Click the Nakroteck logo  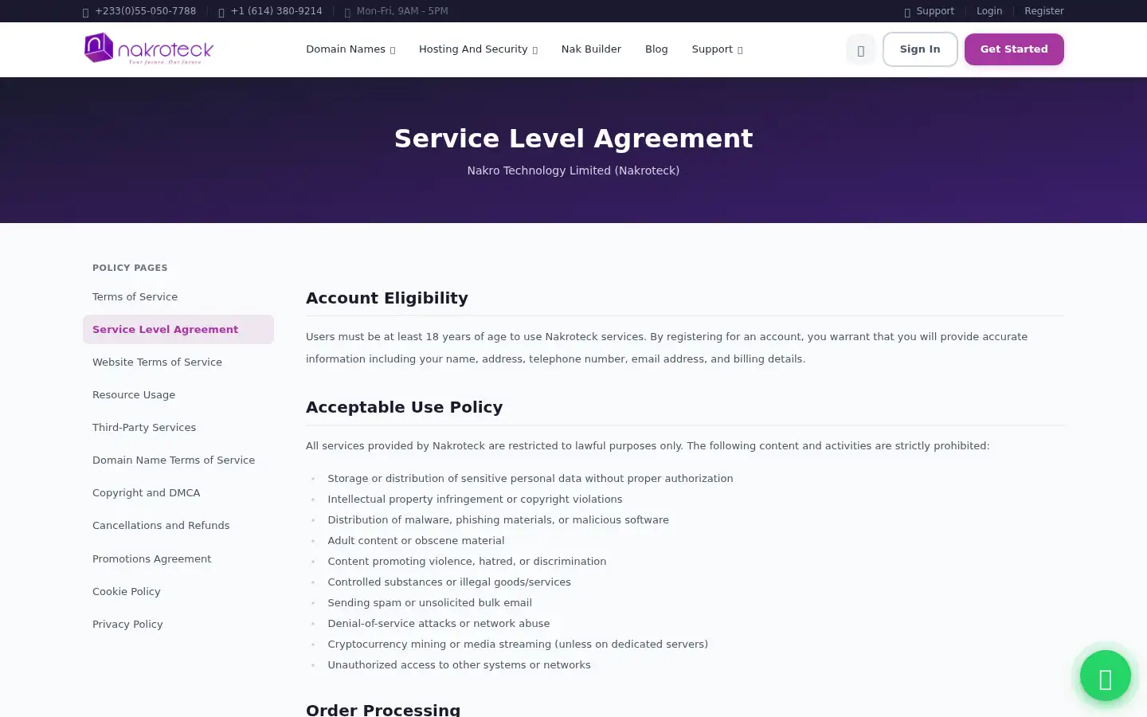click(149, 49)
